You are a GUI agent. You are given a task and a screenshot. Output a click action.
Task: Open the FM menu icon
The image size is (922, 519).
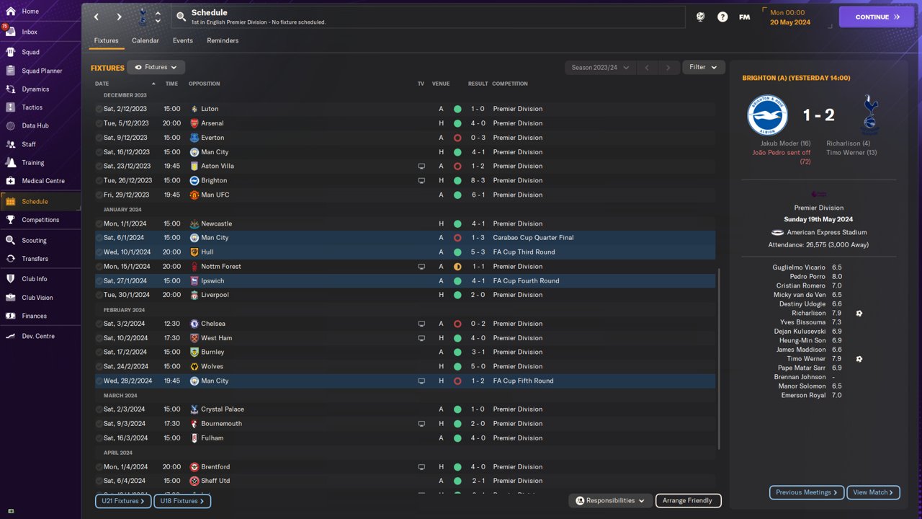click(744, 17)
